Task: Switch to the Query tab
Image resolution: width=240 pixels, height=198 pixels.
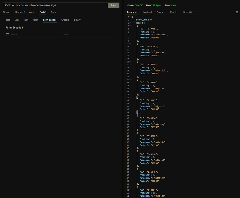Action: 6,12
